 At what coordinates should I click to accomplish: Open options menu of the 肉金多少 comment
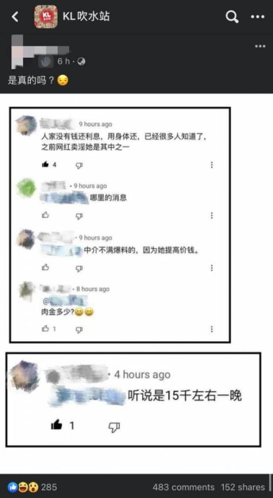(x=212, y=329)
